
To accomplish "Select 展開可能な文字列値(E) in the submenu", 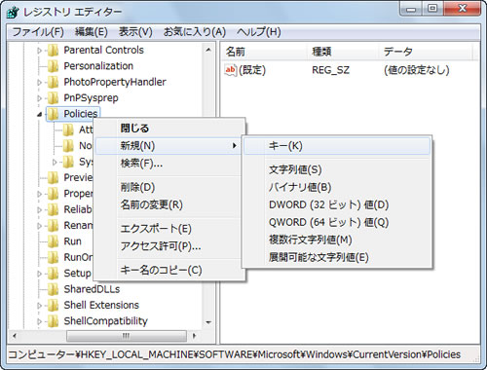I will [x=337, y=257].
